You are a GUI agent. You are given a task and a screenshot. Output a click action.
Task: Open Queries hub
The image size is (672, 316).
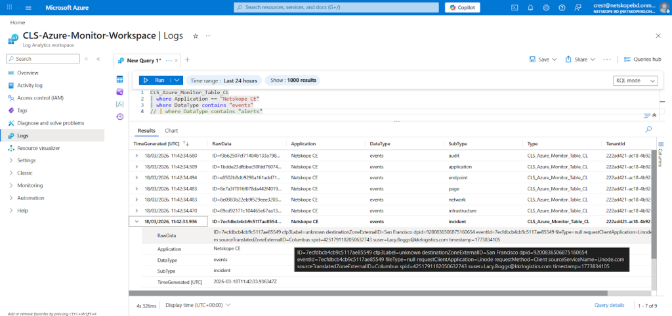click(642, 60)
